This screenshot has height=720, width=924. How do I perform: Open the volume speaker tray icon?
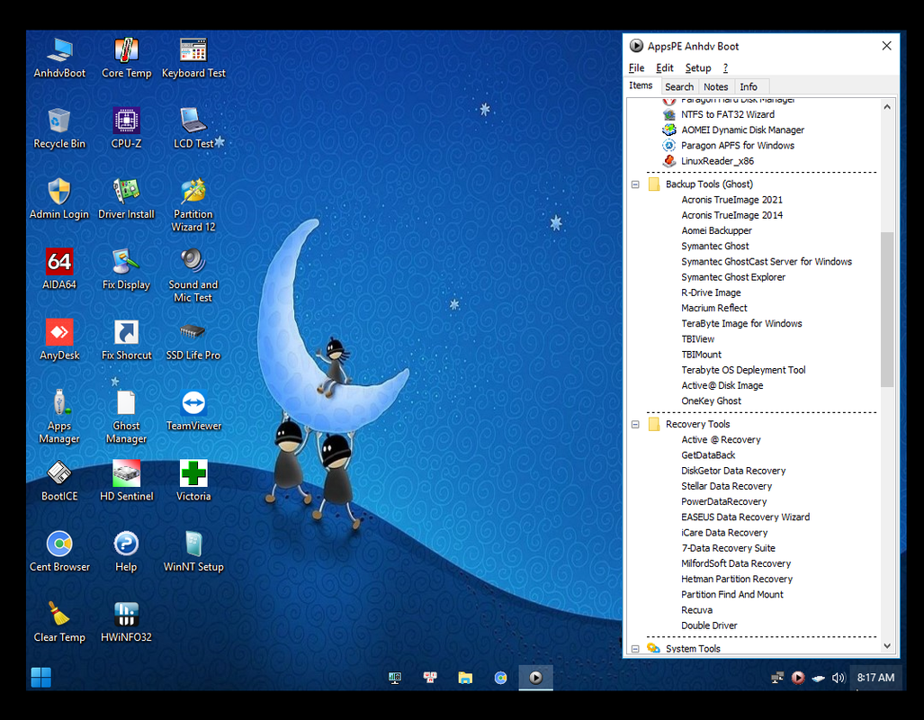point(838,678)
